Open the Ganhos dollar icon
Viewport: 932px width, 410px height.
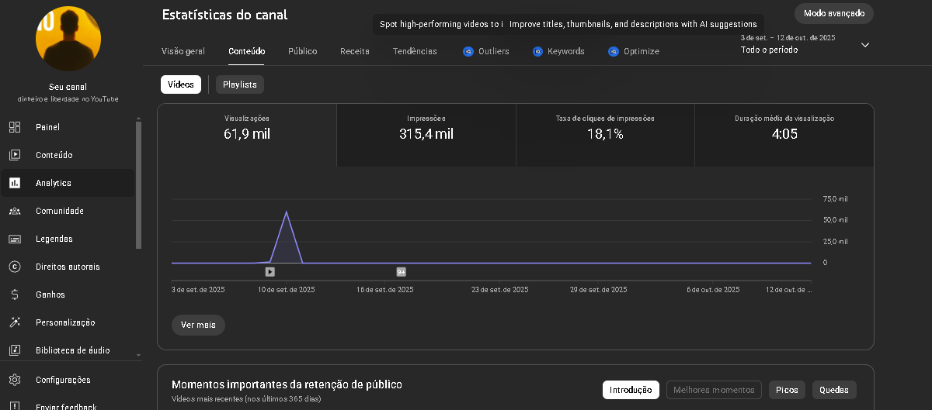(15, 295)
